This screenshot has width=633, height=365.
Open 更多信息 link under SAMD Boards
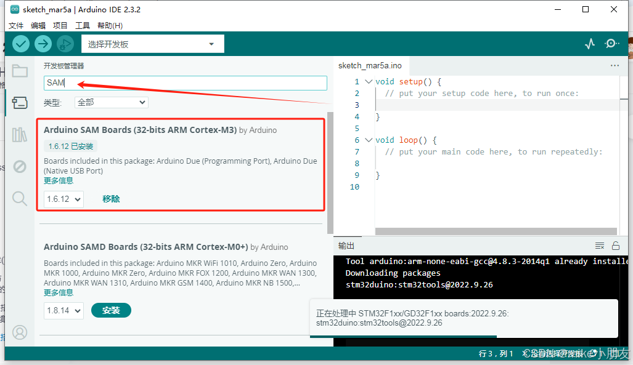59,292
